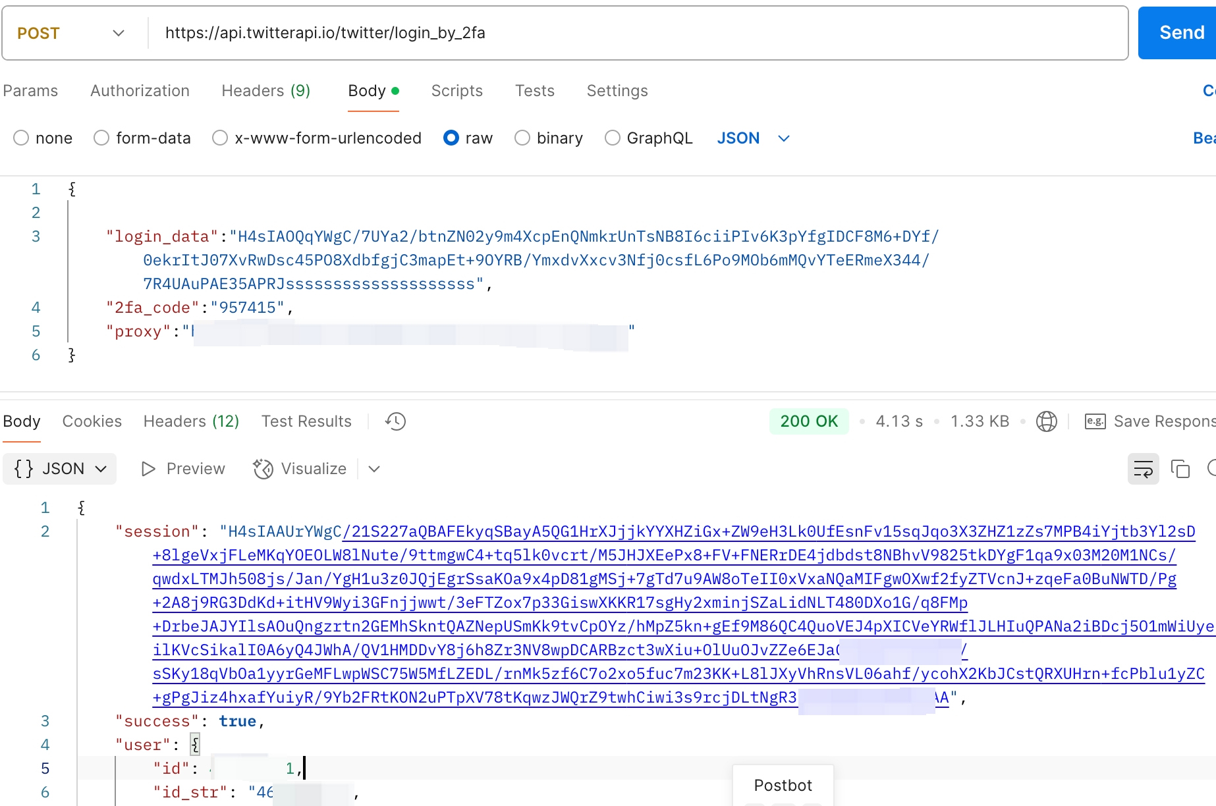Click the Preview play icon
This screenshot has width=1216, height=806.
pos(148,469)
